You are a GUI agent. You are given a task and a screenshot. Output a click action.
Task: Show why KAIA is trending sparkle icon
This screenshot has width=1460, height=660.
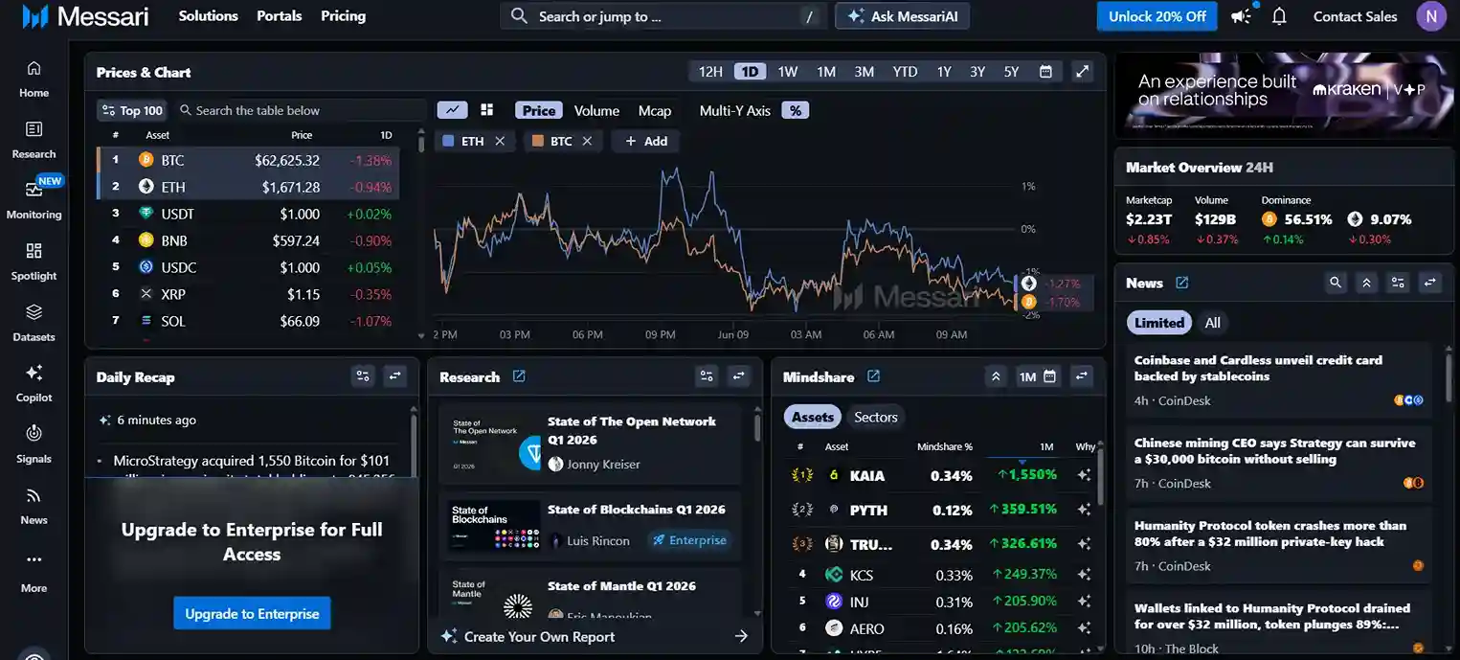click(x=1084, y=475)
